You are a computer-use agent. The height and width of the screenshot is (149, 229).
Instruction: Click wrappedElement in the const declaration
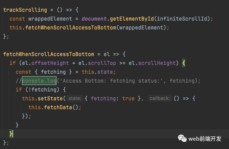(x=50, y=19)
